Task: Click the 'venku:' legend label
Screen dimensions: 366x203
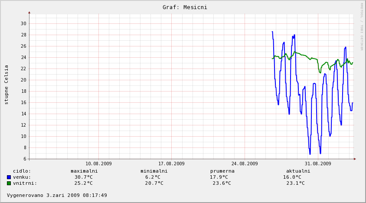Action: [22, 177]
